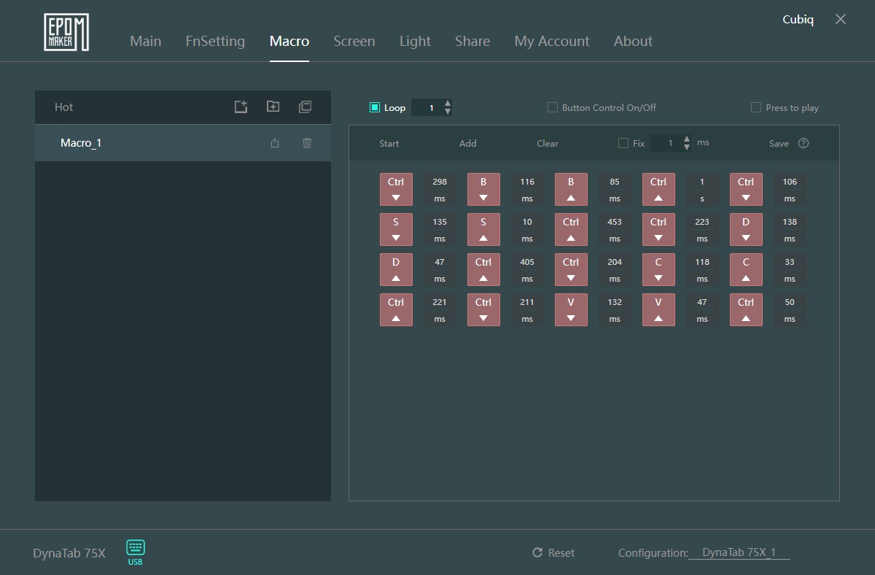Increase the Loop count with up arrow
This screenshot has width=875, height=575.
(x=448, y=103)
